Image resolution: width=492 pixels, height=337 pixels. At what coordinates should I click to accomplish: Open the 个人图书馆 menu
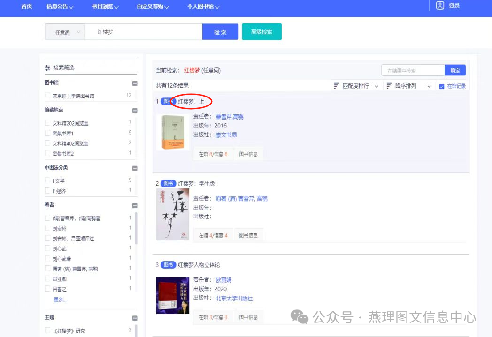pos(203,7)
